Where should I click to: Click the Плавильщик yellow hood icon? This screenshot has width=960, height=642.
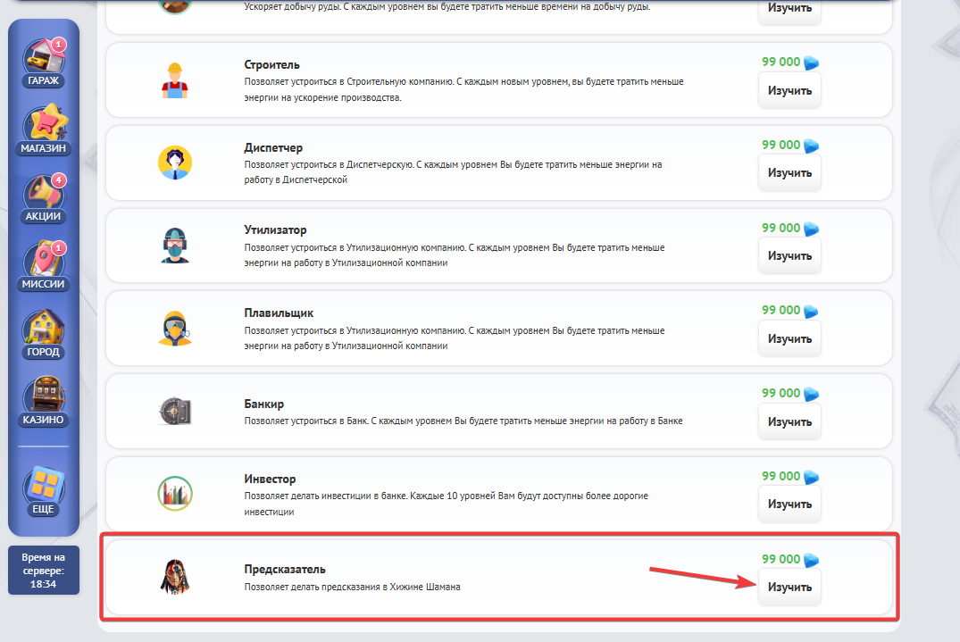tap(175, 329)
